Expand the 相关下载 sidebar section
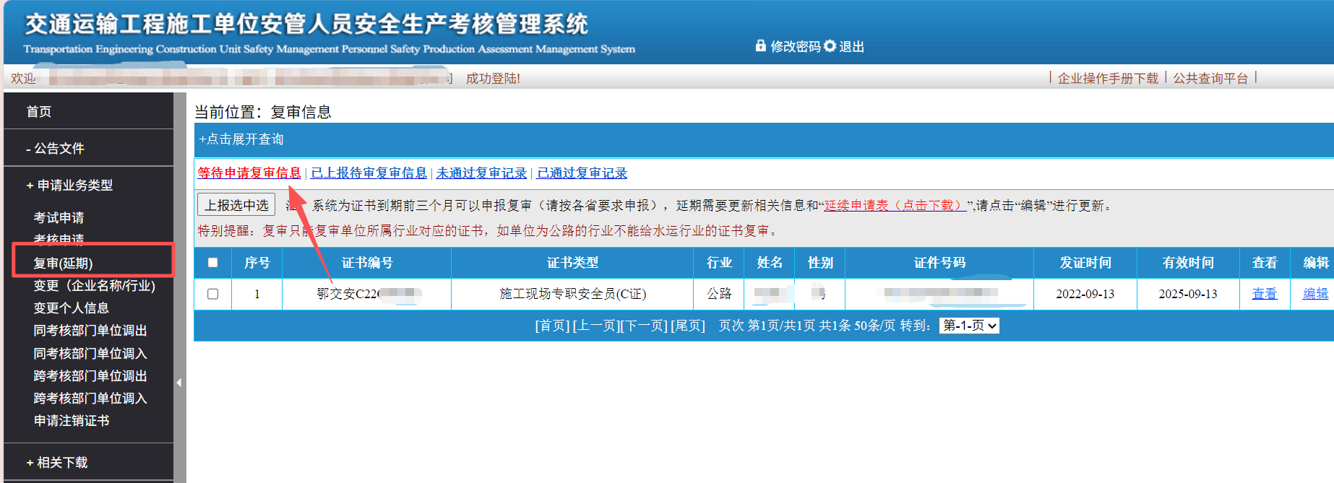Screen dimensions: 1334x483 [x=56, y=463]
